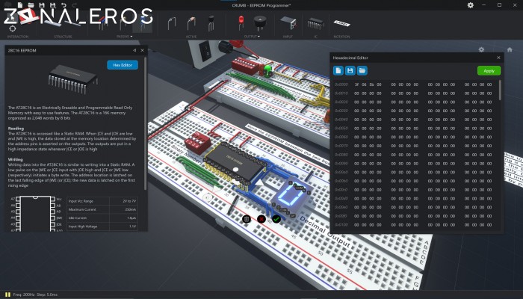The height and width of the screenshot is (299, 523).
Task: Select hex byte '3f' at 0x0000
Action: click(356, 84)
